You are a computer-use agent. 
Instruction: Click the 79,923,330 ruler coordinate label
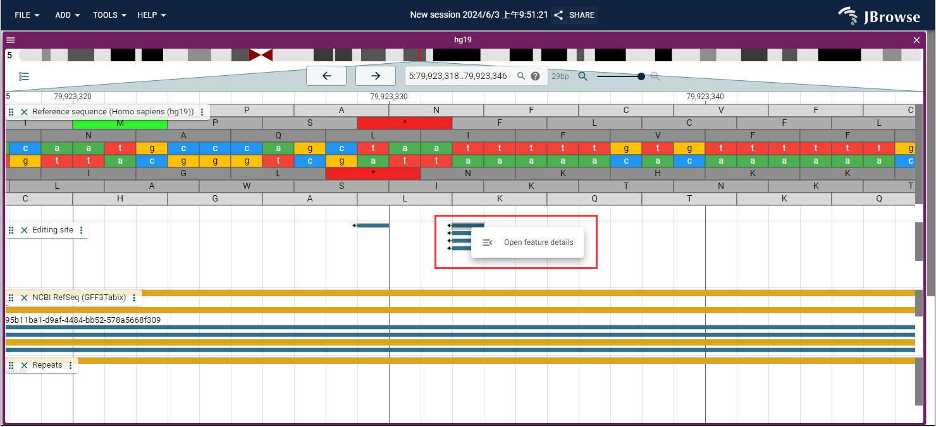[x=389, y=97]
